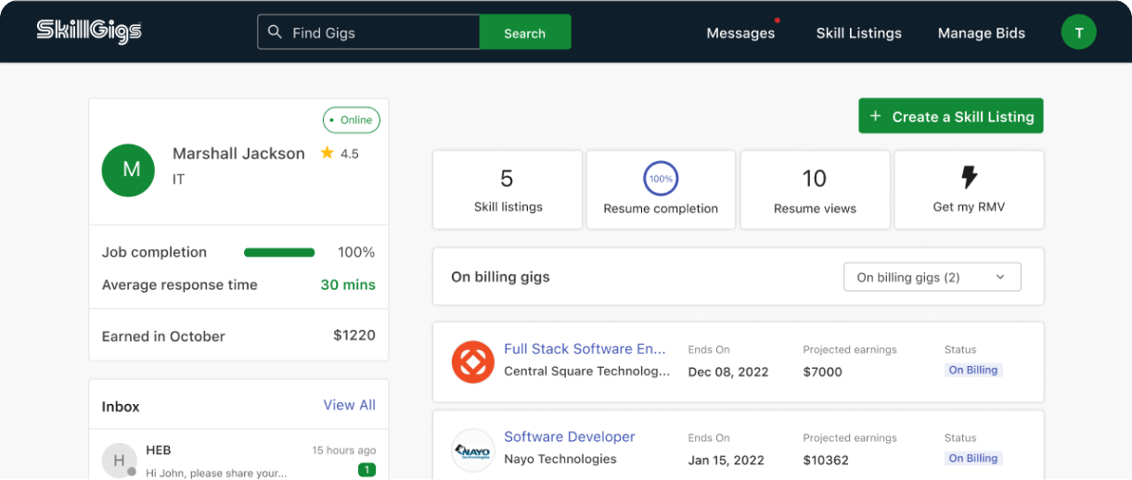Open the user avatar T menu

1078,32
